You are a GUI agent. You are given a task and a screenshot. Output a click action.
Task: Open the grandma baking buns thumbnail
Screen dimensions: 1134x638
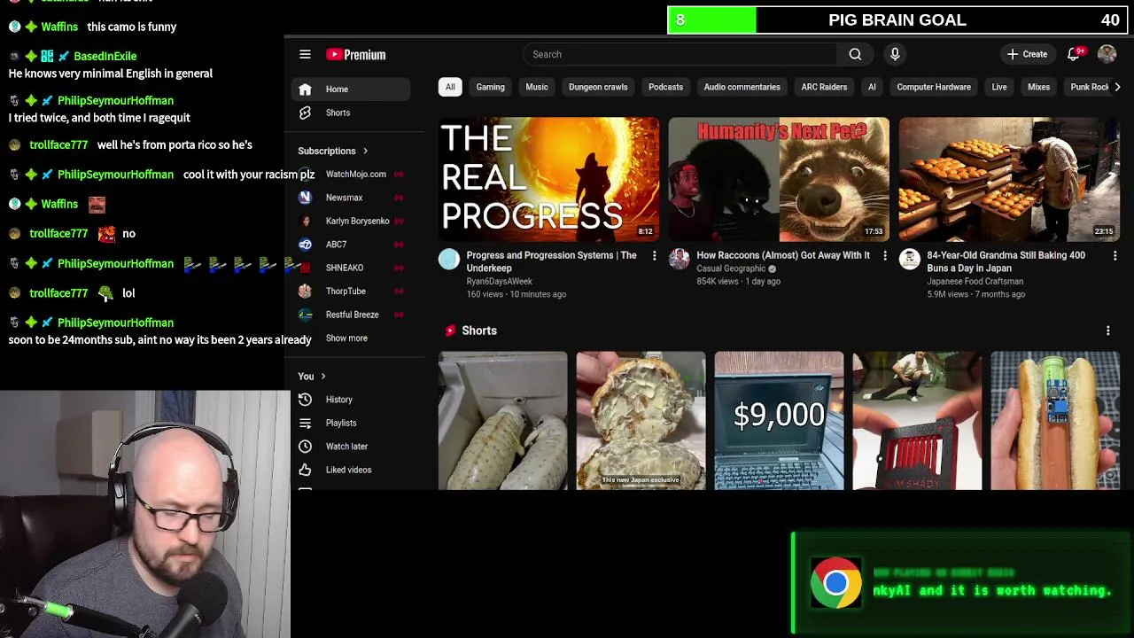(1009, 179)
